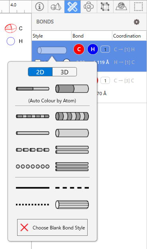
Task: Switch bond styles to 2D
Action: pyautogui.click(x=40, y=72)
